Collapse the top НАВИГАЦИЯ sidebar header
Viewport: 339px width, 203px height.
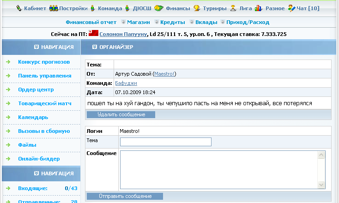[36, 47]
